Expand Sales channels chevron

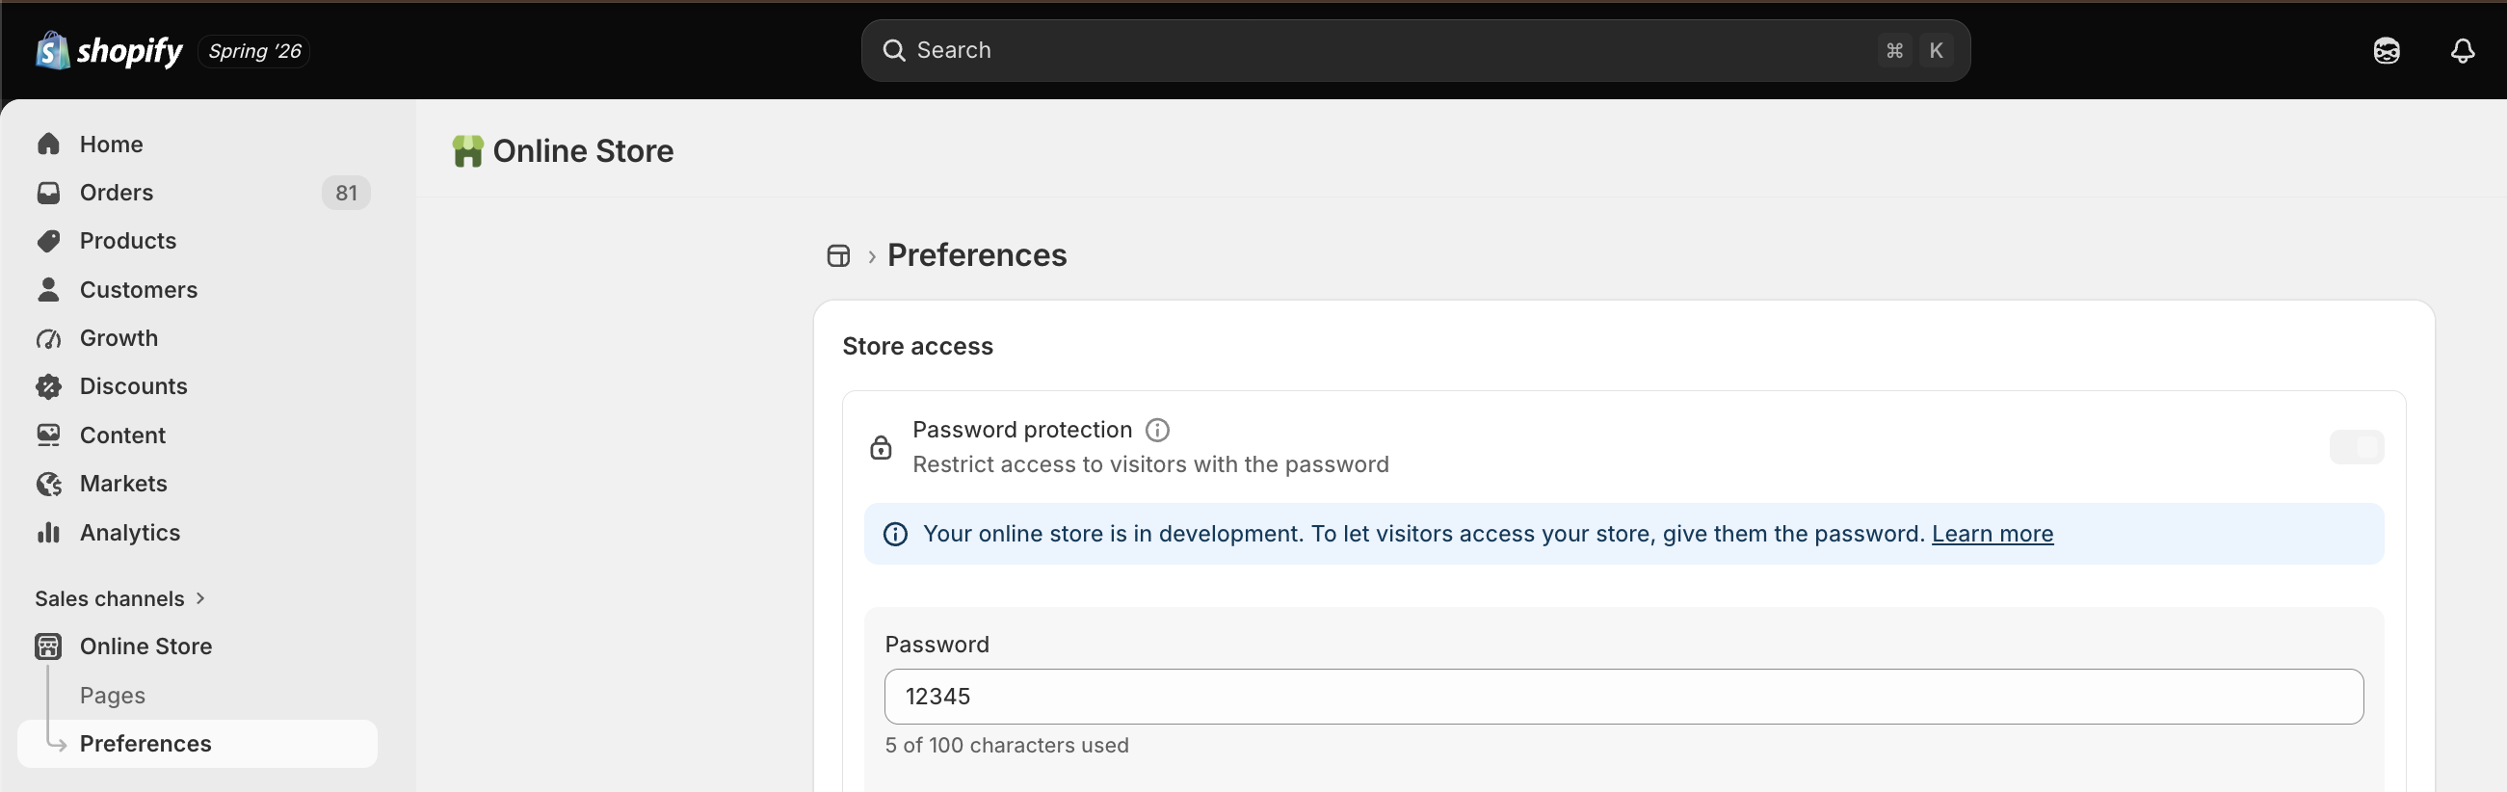point(200,598)
